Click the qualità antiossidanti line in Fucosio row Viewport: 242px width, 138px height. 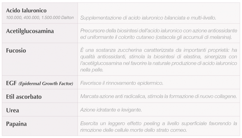pos(159,57)
